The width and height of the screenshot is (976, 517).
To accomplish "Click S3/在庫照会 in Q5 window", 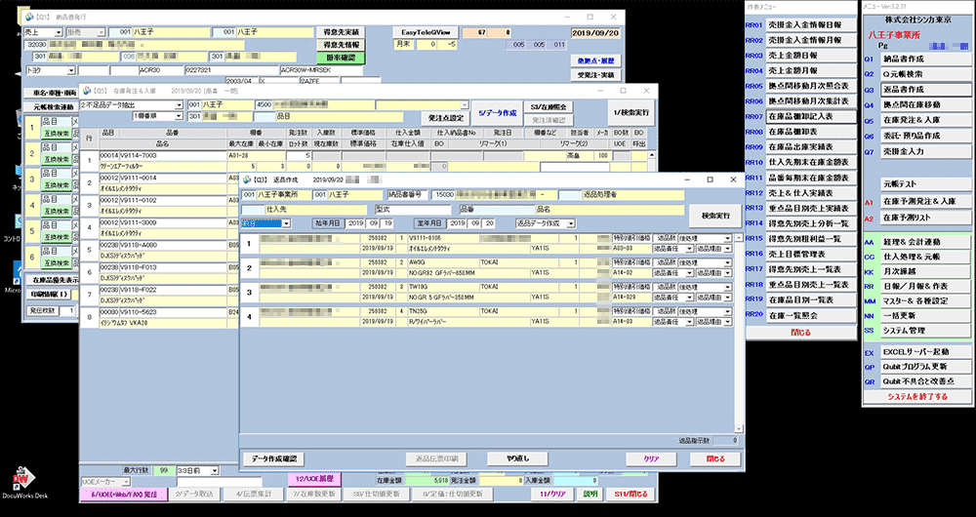I will point(549,107).
